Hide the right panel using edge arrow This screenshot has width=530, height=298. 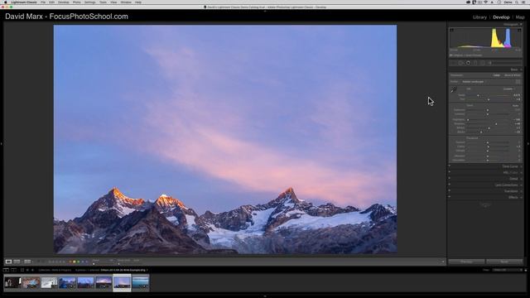[528, 144]
